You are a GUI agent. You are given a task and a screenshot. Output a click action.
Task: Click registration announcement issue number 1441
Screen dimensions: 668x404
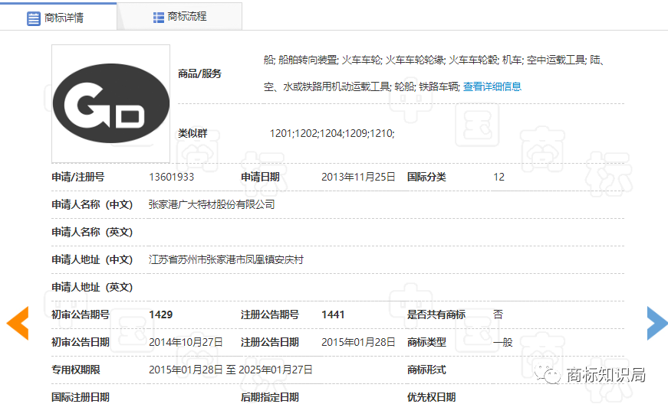tap(333, 314)
